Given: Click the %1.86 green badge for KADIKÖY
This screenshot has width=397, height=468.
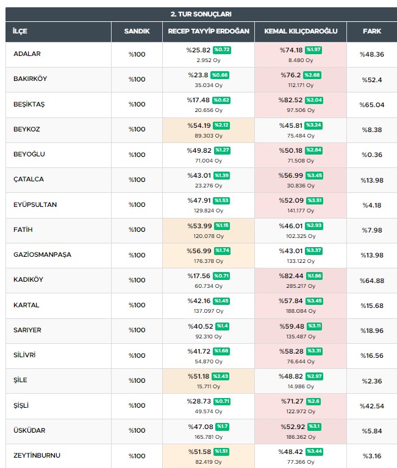Looking at the screenshot, I should click(315, 275).
